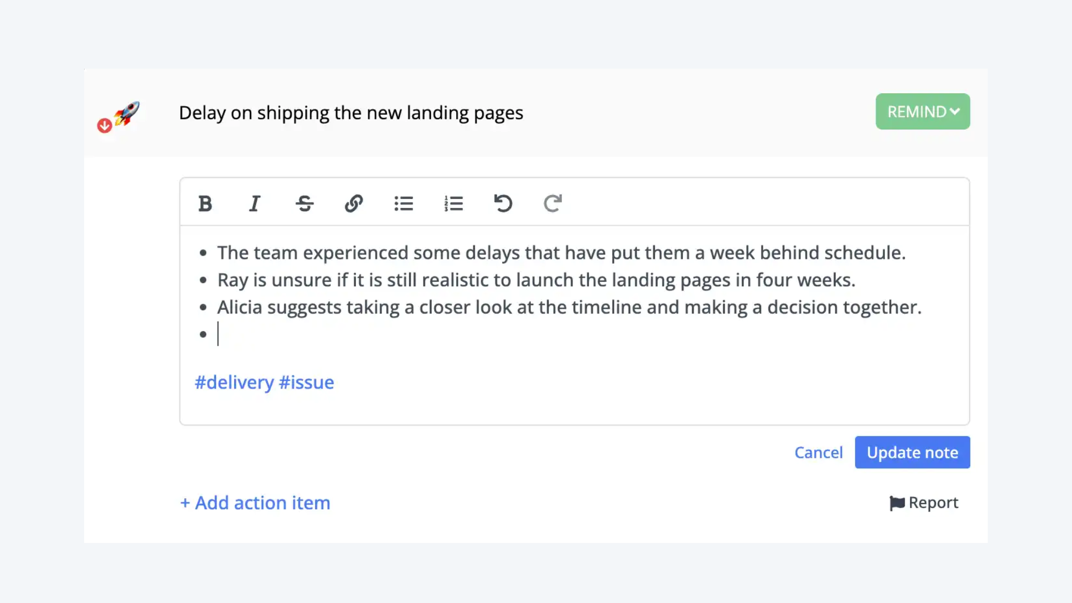Apply strikethrough formatting
Image resolution: width=1072 pixels, height=603 pixels.
pyautogui.click(x=304, y=204)
